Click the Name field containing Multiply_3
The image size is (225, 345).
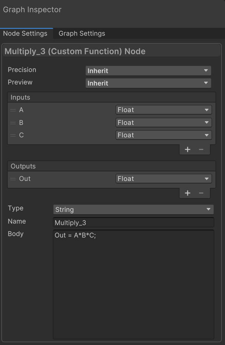point(133,223)
